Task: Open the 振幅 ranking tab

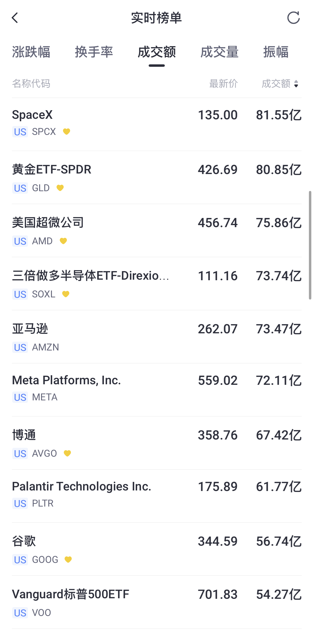Action: pyautogui.click(x=276, y=52)
